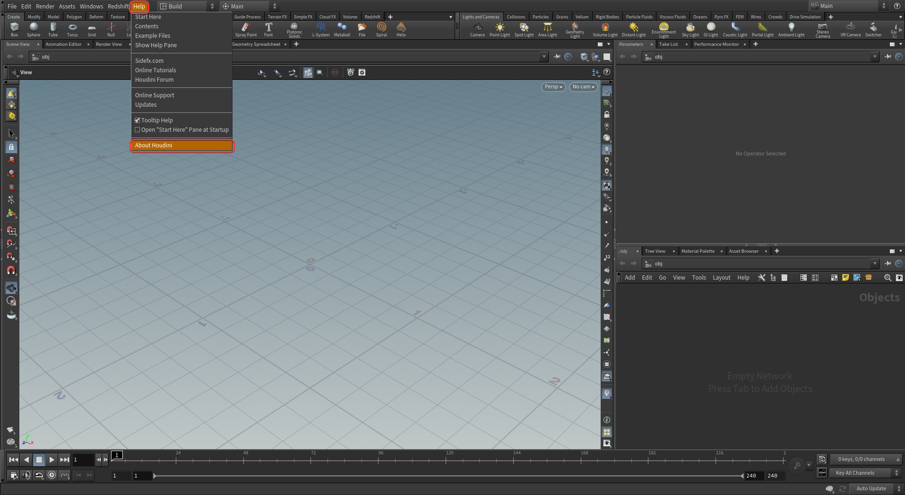Select Show Help Pane entry

point(182,45)
